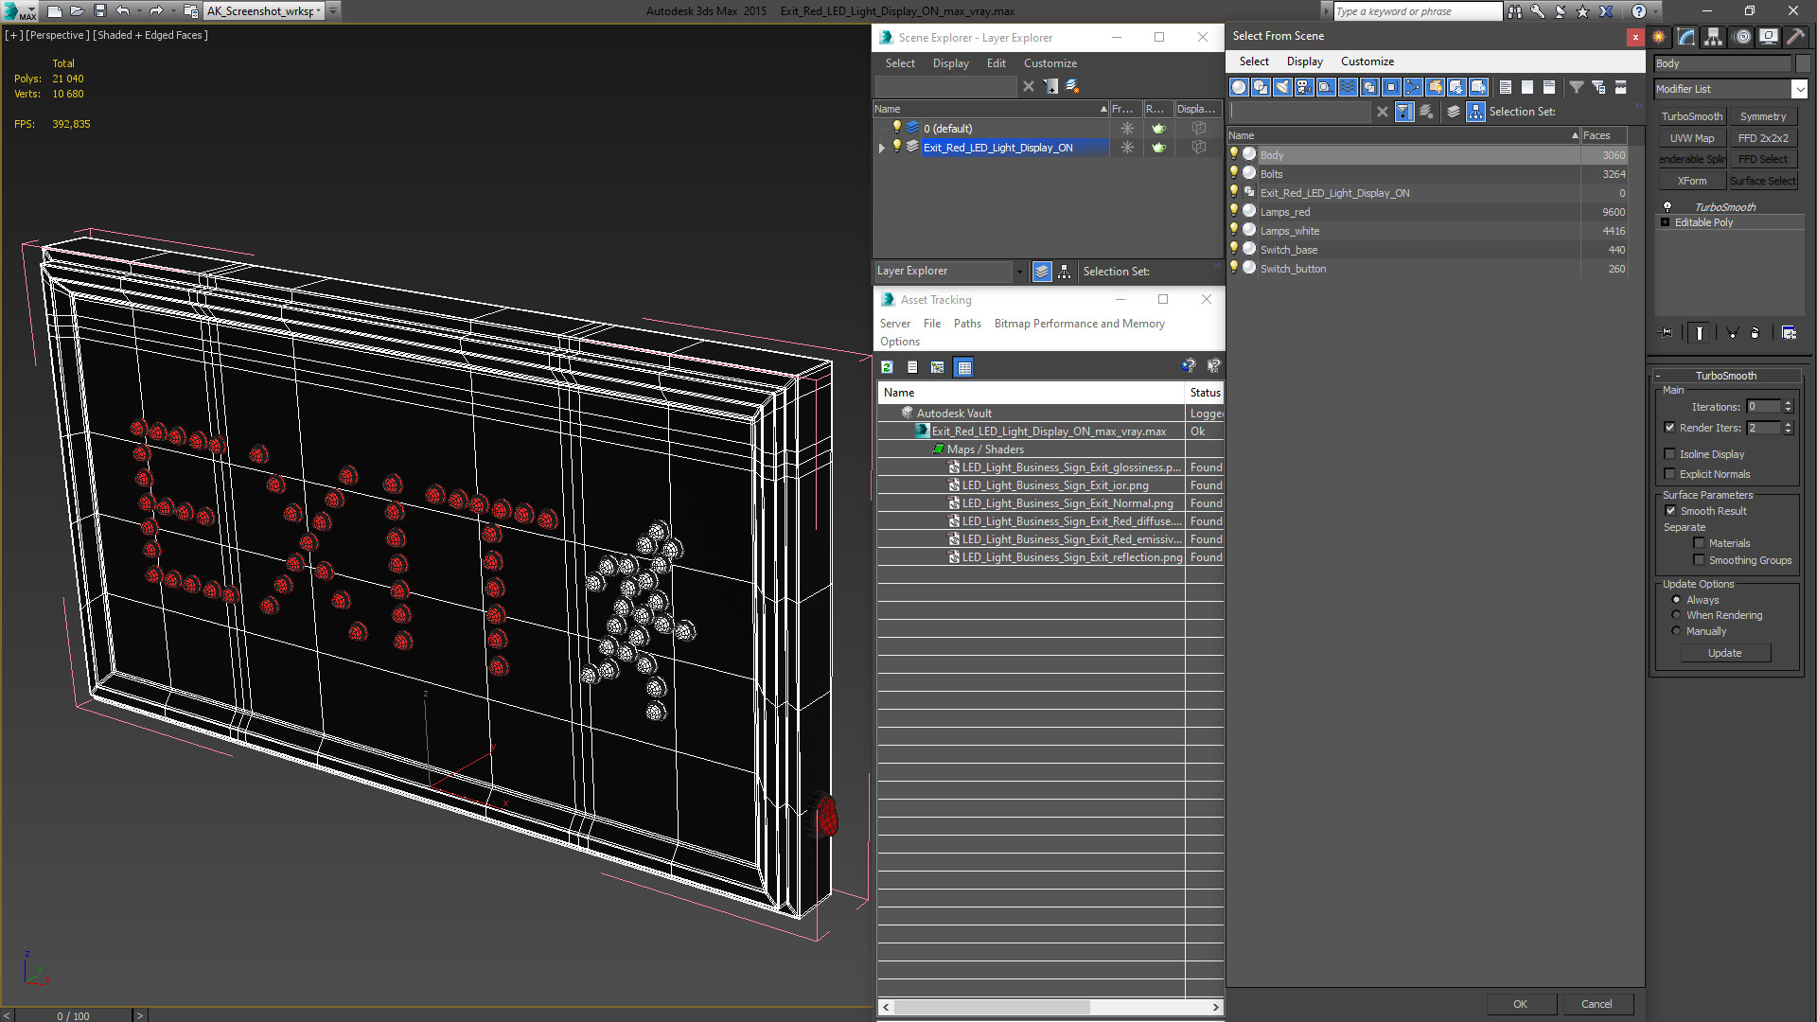Click Undo arrow in quick access toolbar
This screenshot has height=1022, width=1817.
pyautogui.click(x=123, y=11)
